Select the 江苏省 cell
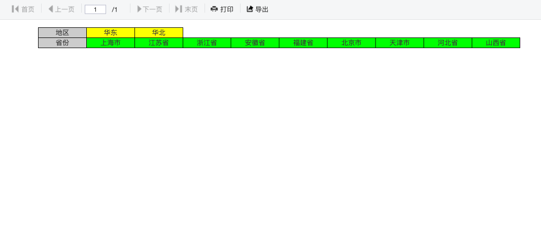541x239 pixels. pos(159,43)
